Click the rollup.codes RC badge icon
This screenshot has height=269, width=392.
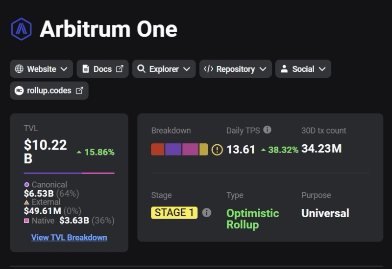tap(19, 90)
